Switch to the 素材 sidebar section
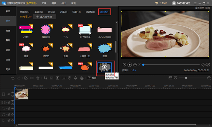This screenshot has width=212, height=127. tap(8, 11)
